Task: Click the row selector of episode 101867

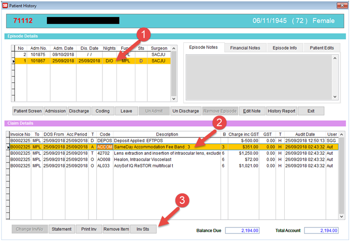Action: pyautogui.click(x=13, y=61)
